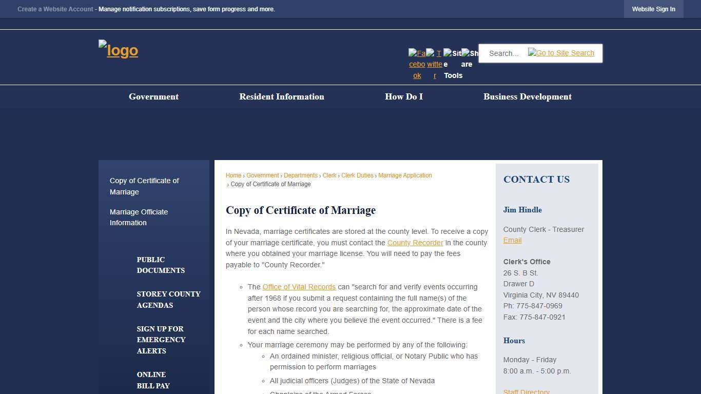Open the Twitter social media icon
The width and height of the screenshot is (701, 394).
pos(434,64)
